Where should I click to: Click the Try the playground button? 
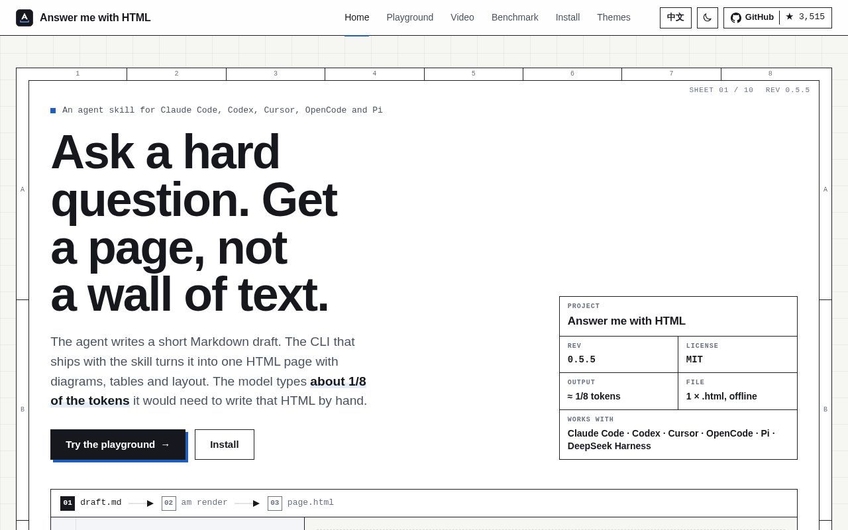tap(118, 445)
